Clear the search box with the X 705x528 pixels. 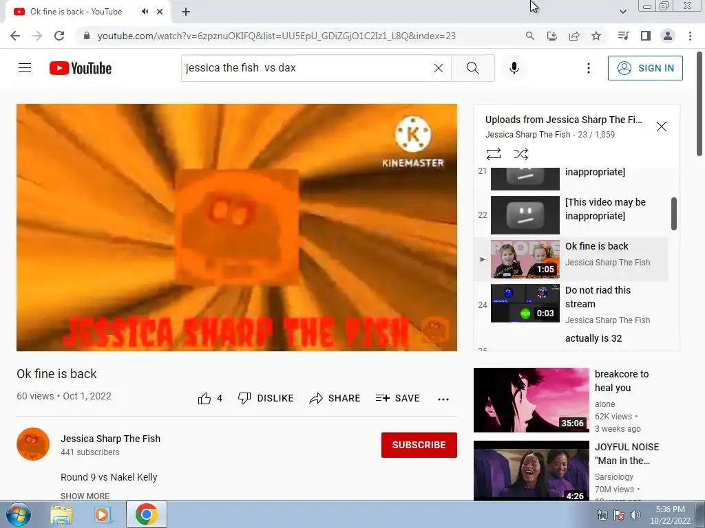(x=439, y=68)
